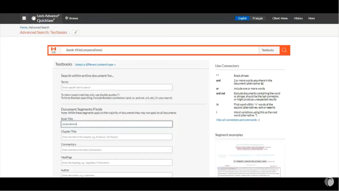This screenshot has width=339, height=191.
Task: Click the Terms search text field
Action: click(117, 88)
